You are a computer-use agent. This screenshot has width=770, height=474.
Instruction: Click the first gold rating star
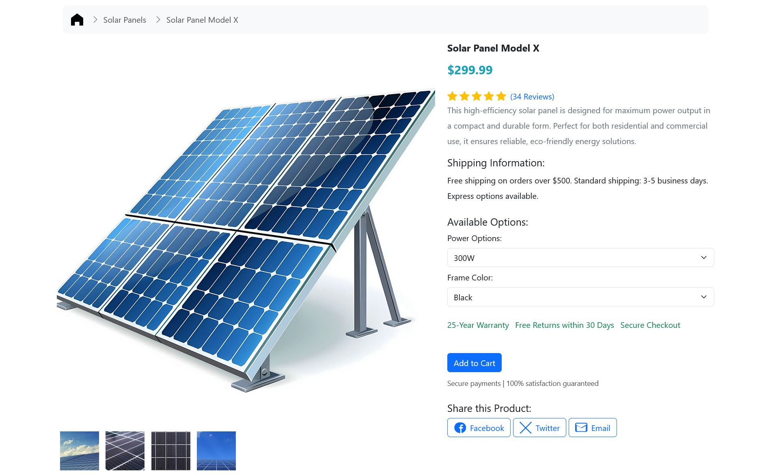coord(452,96)
